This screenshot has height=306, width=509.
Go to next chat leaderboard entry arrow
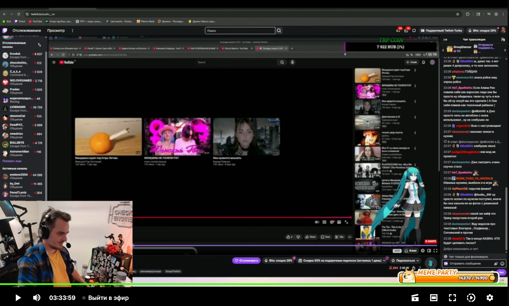click(505, 50)
